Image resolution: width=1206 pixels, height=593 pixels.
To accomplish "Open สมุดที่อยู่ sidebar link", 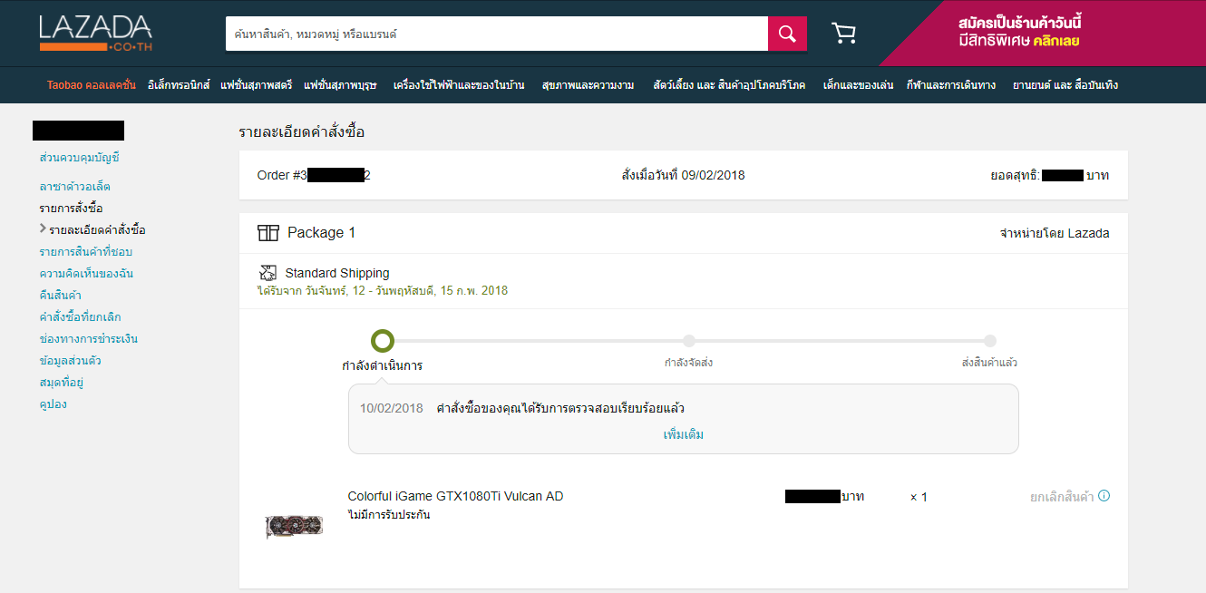I will [62, 383].
